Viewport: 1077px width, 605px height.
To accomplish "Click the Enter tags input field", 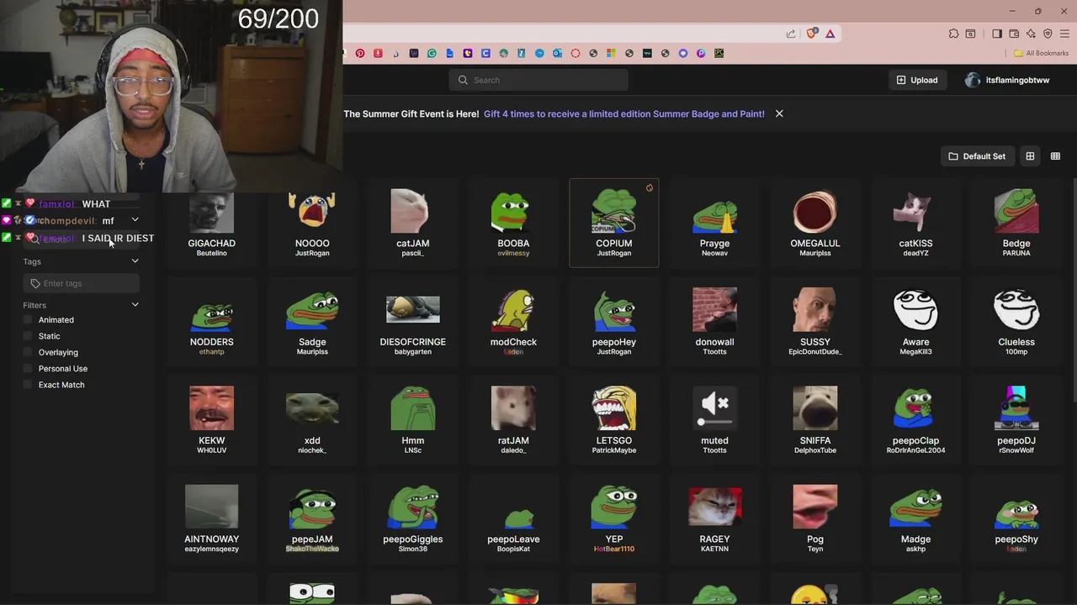I will coord(82,283).
